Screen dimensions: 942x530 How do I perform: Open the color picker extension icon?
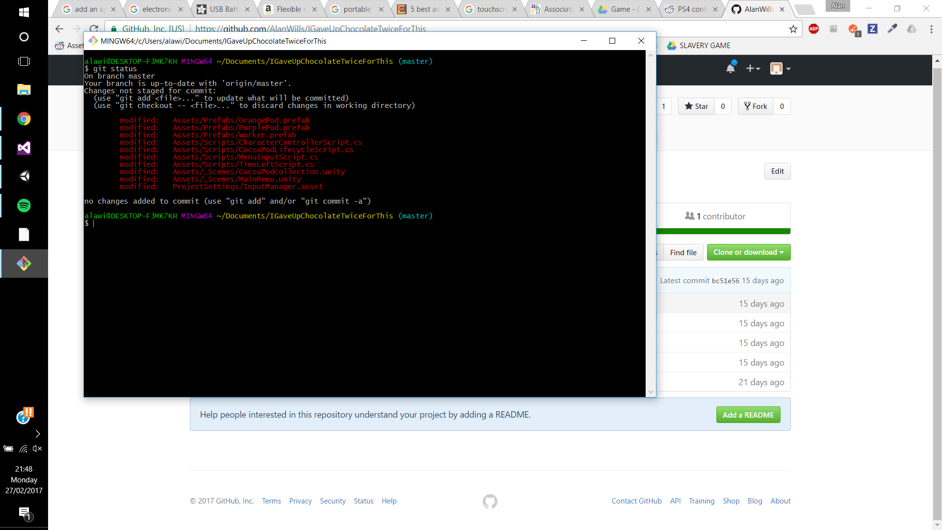click(x=892, y=29)
